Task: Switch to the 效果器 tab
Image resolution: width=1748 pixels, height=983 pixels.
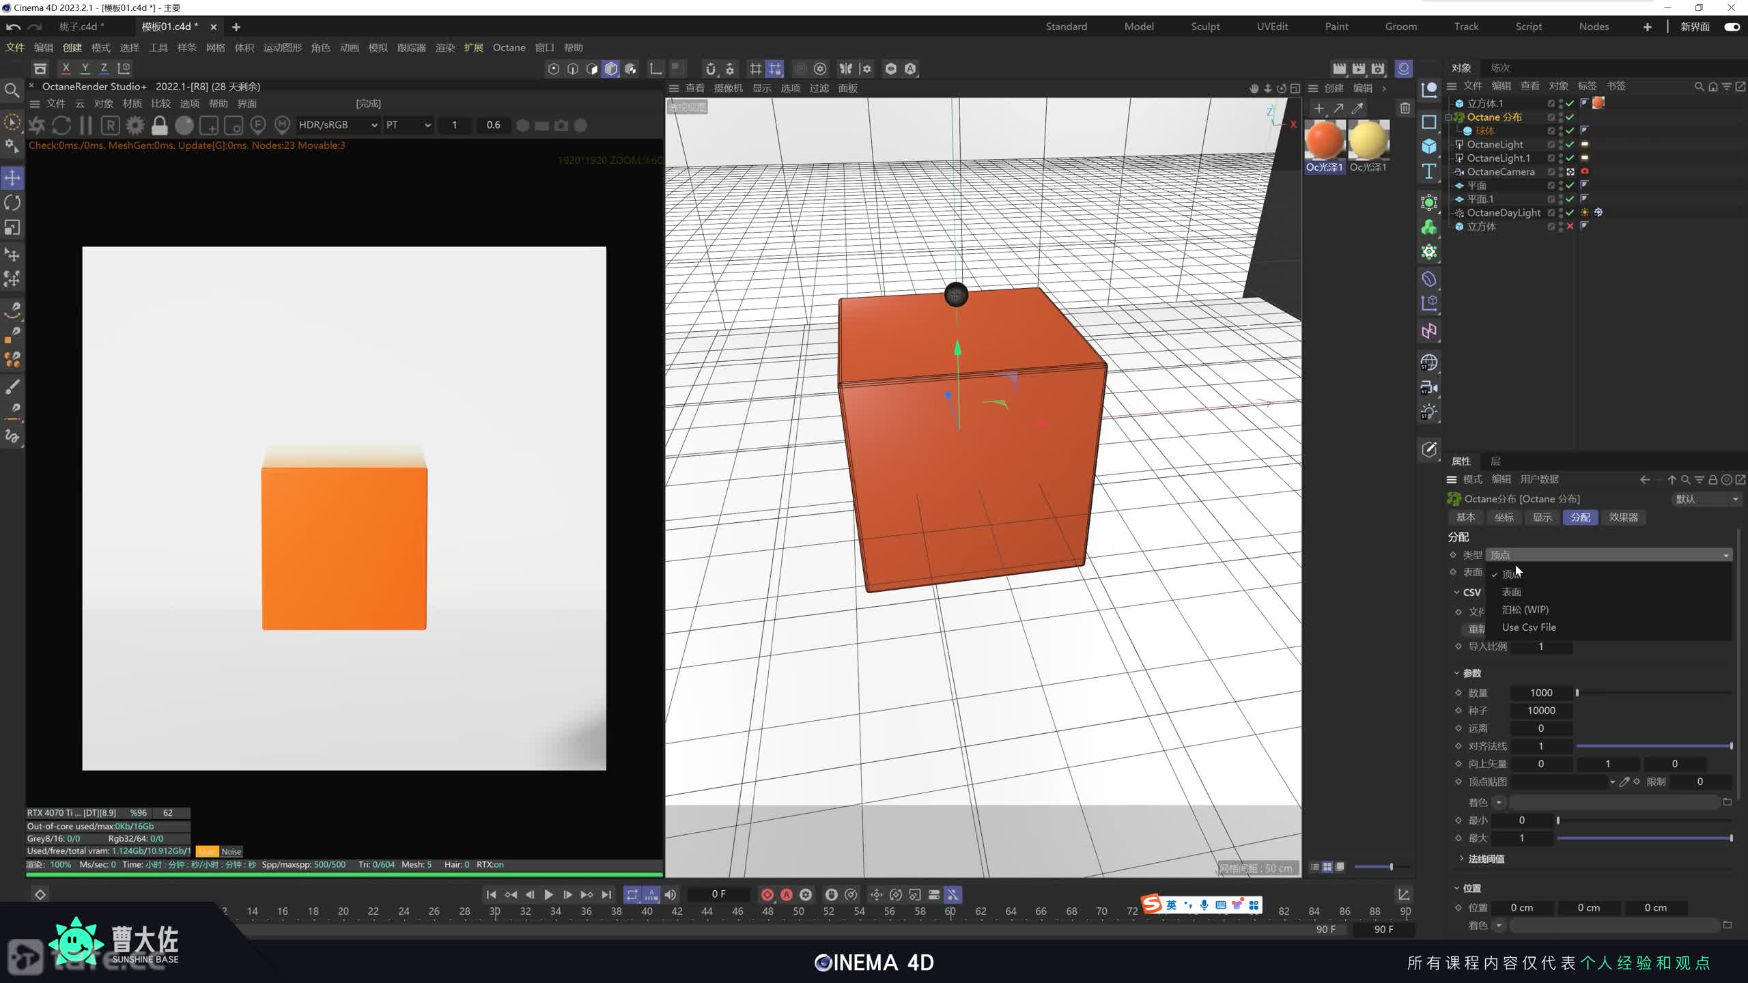Action: (x=1622, y=517)
